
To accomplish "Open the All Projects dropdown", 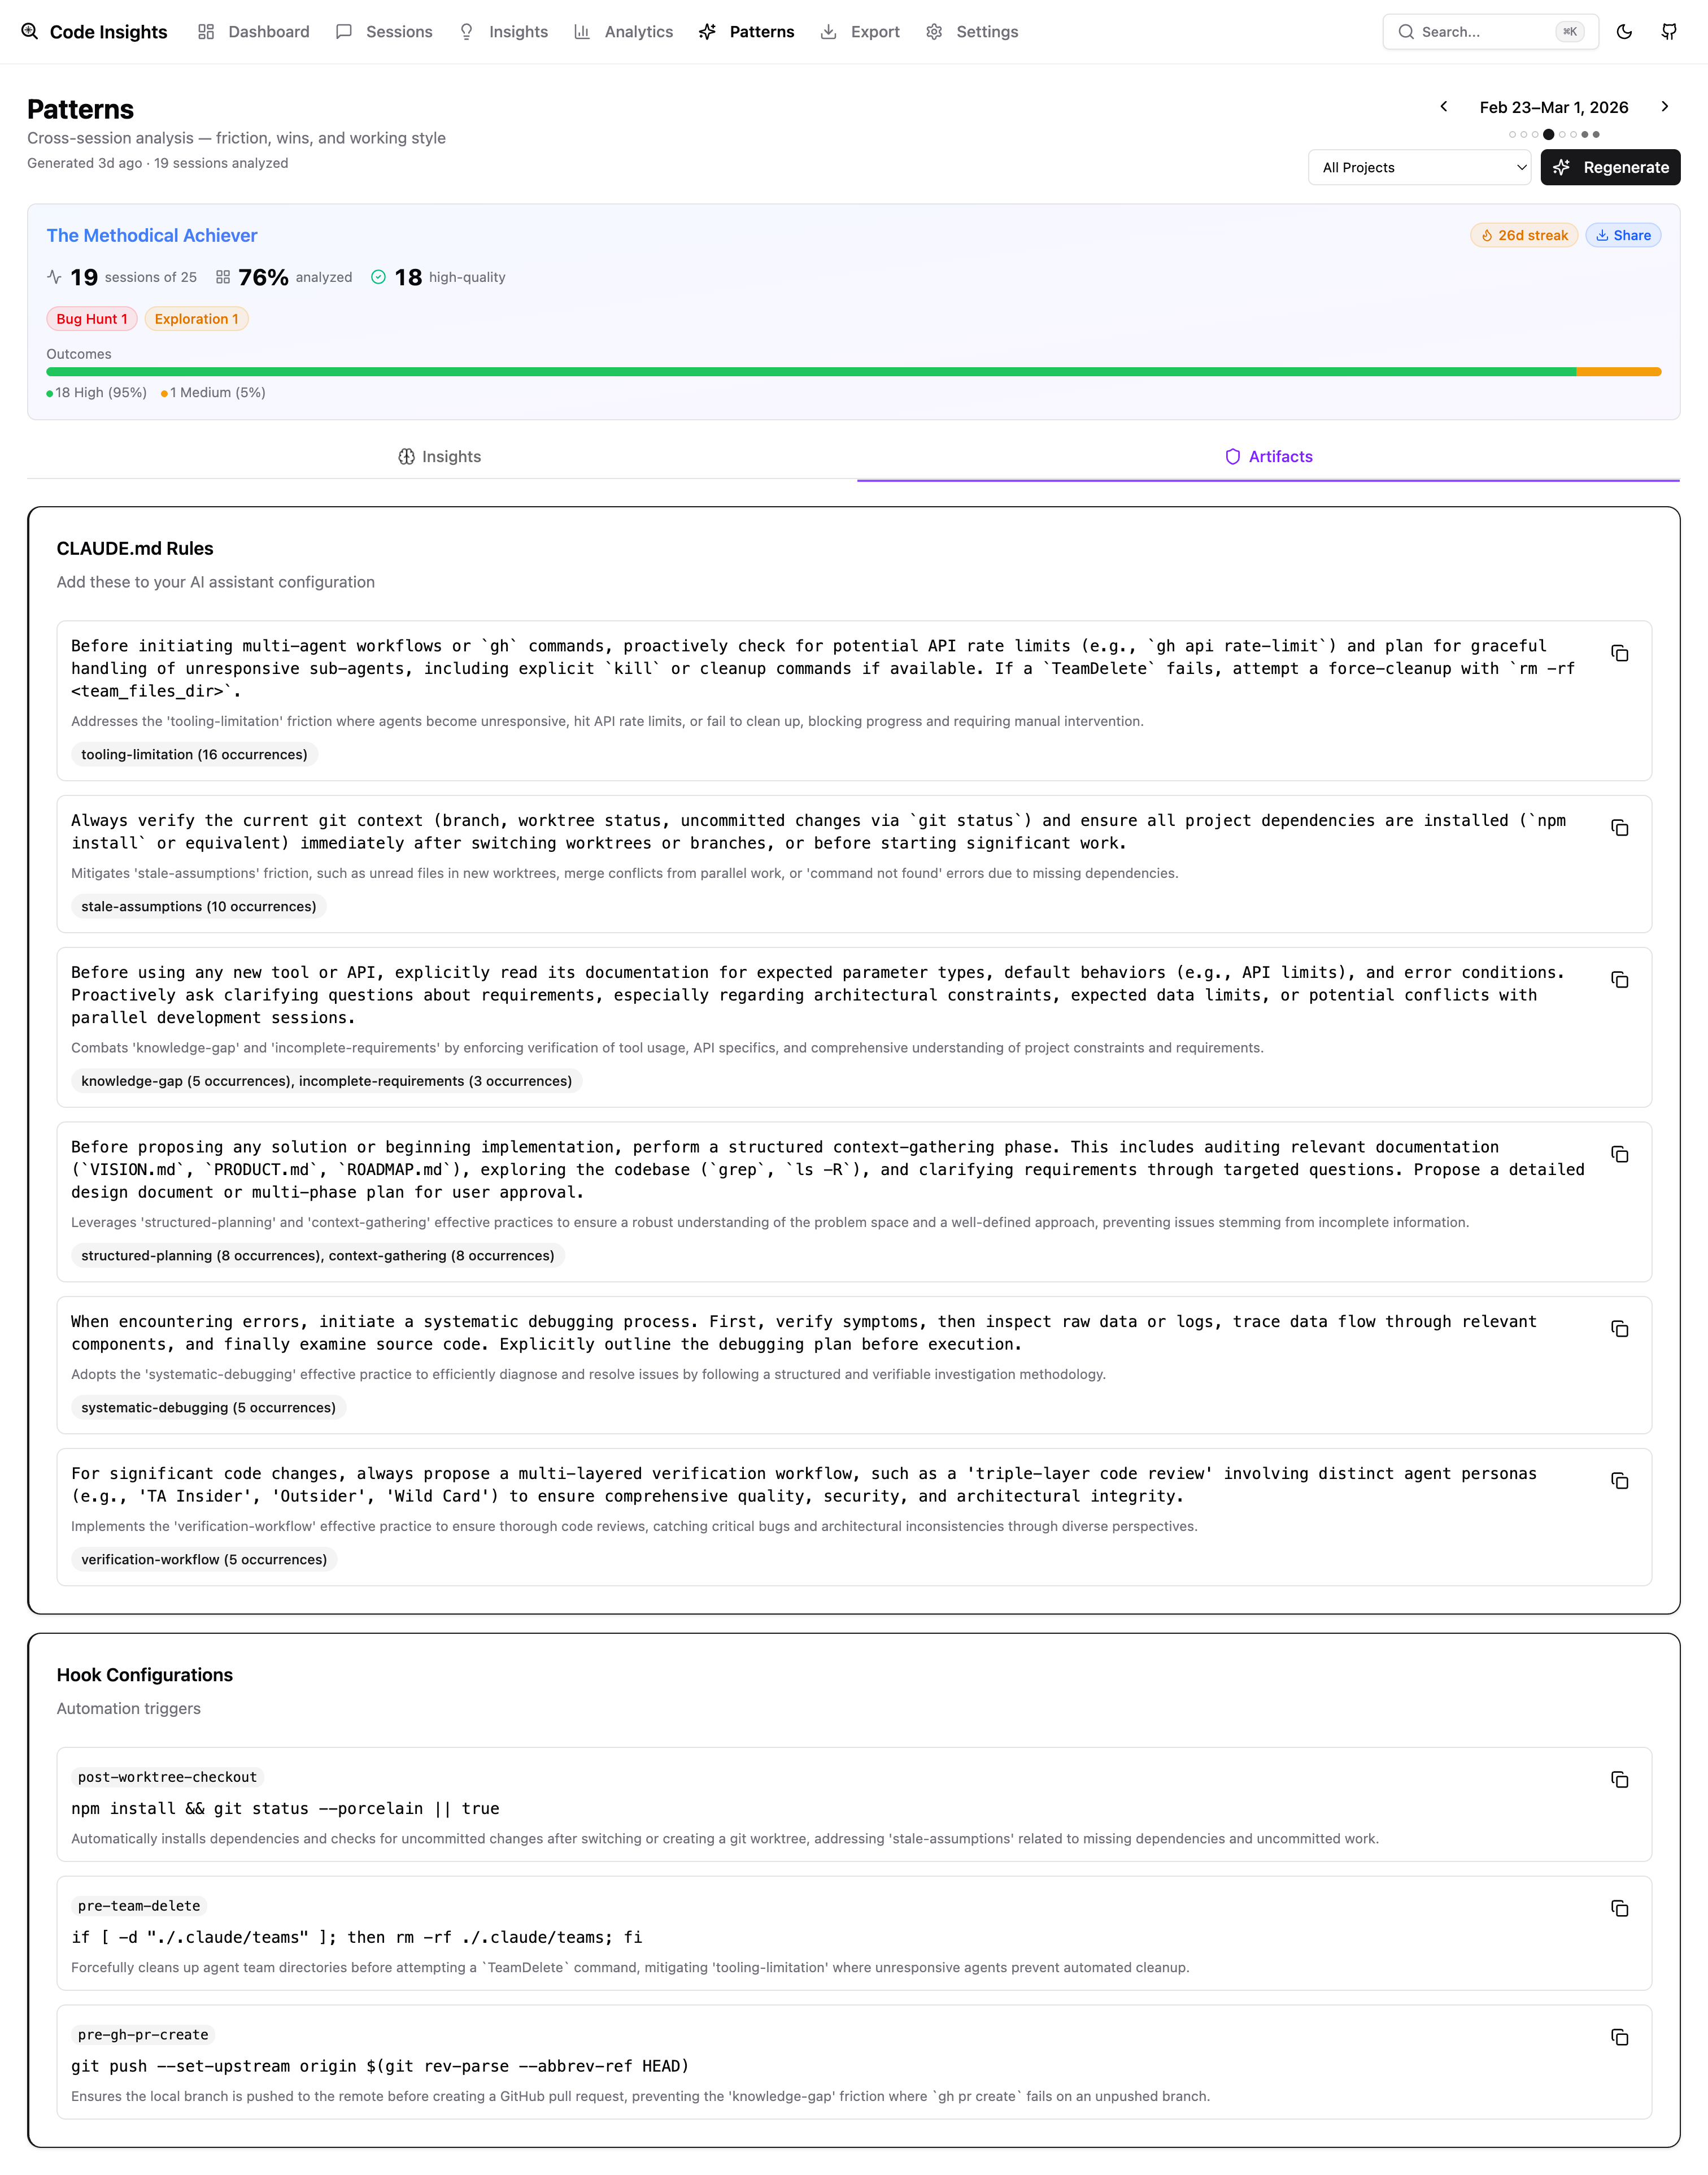I will 1419,167.
